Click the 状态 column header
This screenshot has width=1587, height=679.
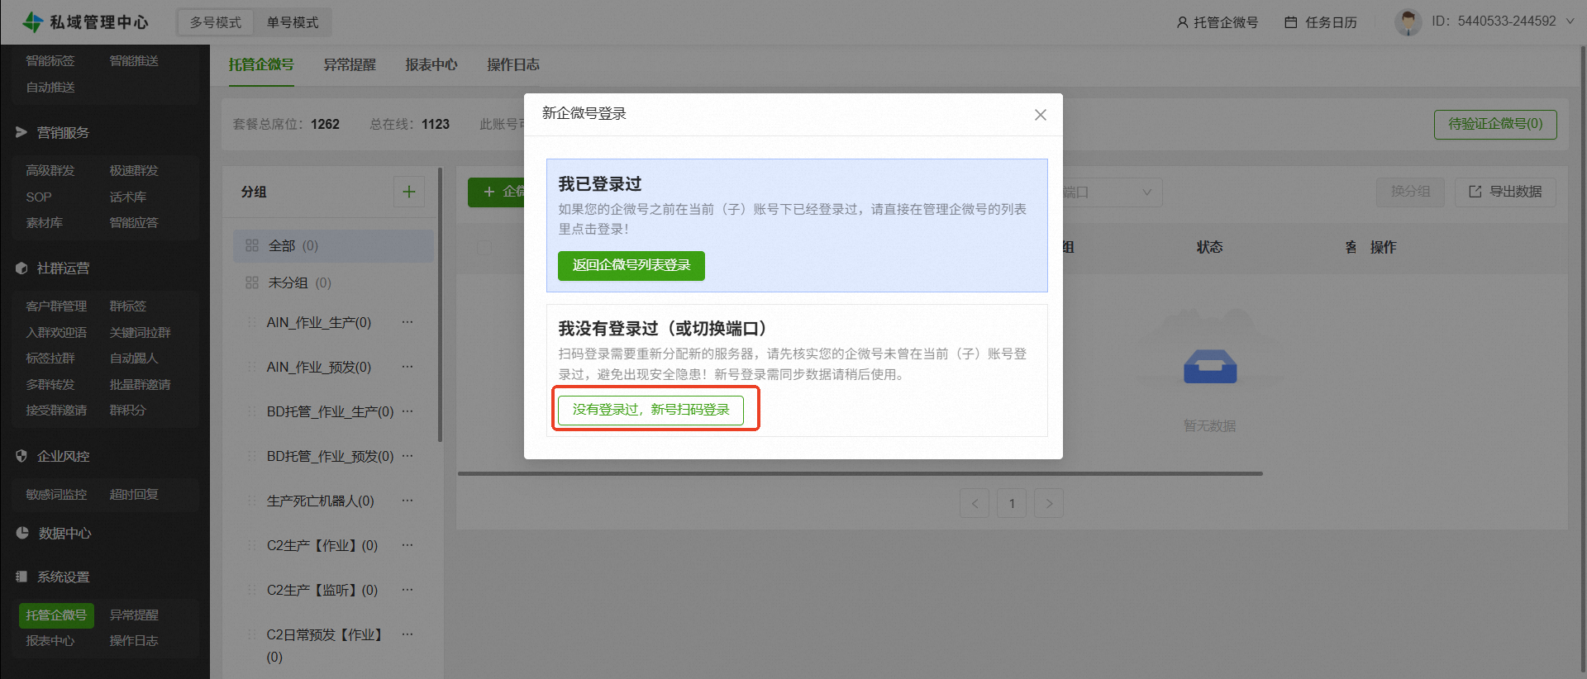1210,248
